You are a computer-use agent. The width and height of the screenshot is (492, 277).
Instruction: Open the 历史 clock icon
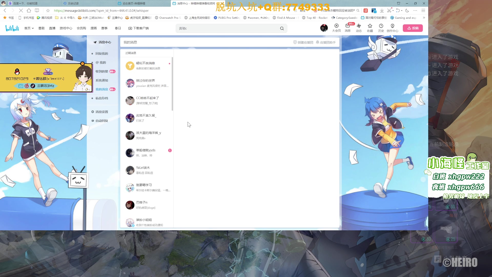(381, 28)
